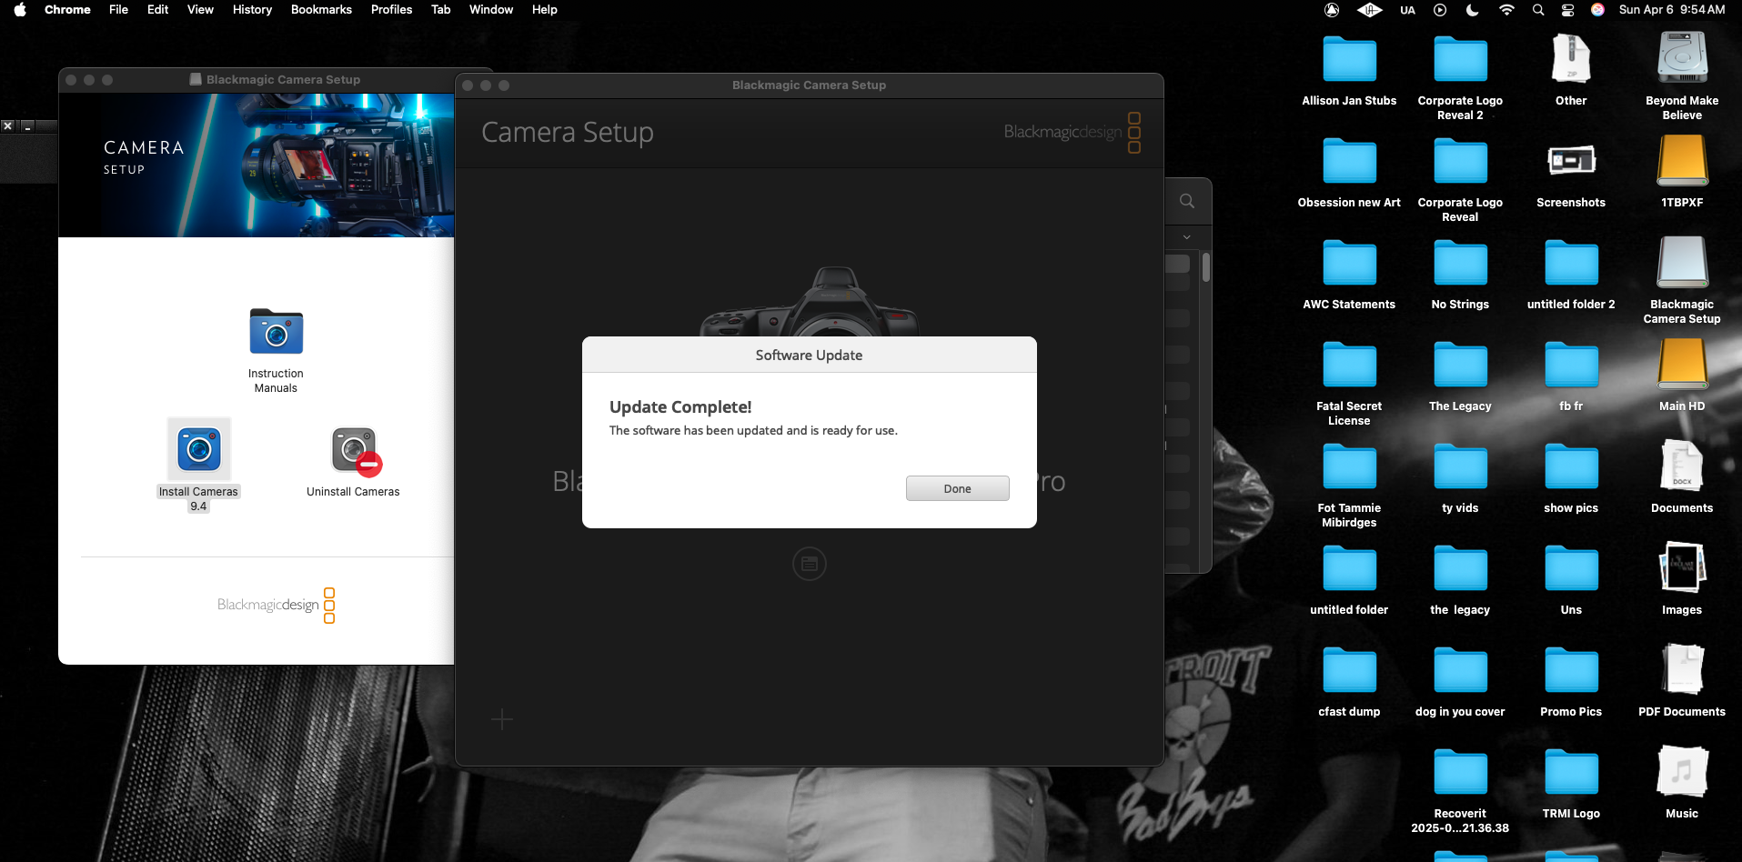Select Allison Jan Stubs folder
The width and height of the screenshot is (1742, 862).
[x=1349, y=60]
